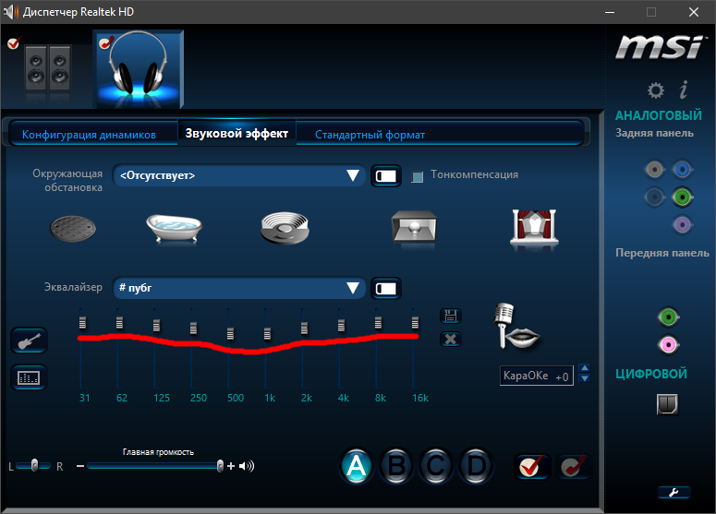Open the Окружающая обстановка dropdown
The width and height of the screenshot is (716, 514).
(238, 175)
